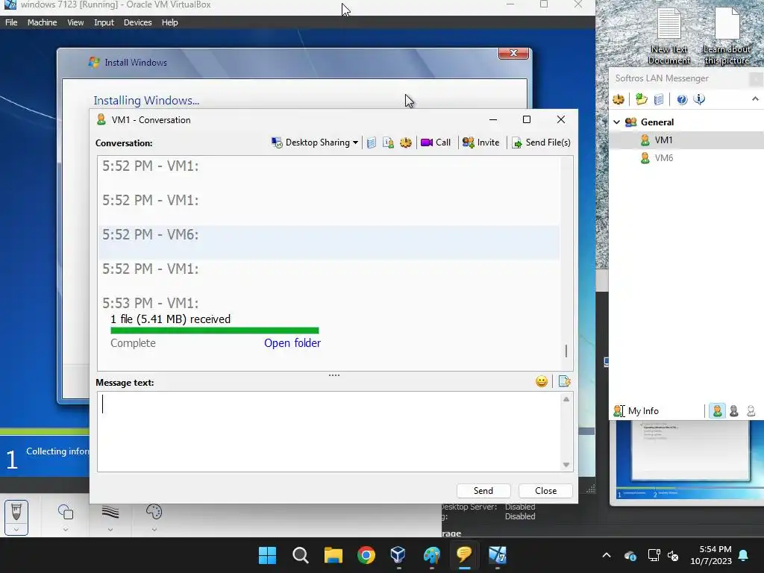Switch to the Paint app on the taskbar
The image size is (764, 573).
click(x=432, y=555)
